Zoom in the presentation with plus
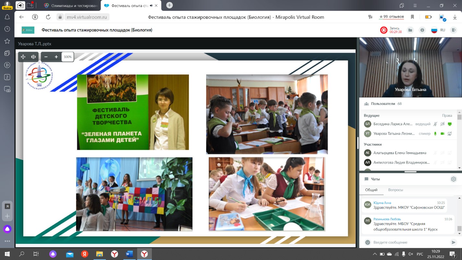 coord(56,57)
